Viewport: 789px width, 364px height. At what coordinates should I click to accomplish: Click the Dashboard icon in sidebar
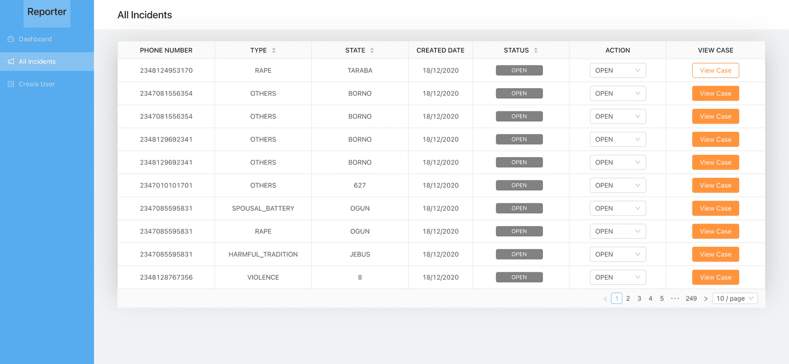[11, 39]
